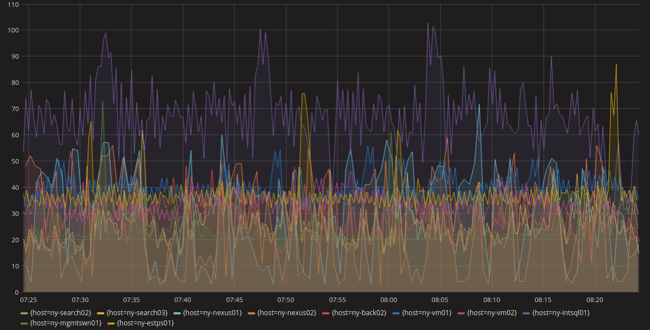Change color of ny-estps01 legend swatch

111,323
